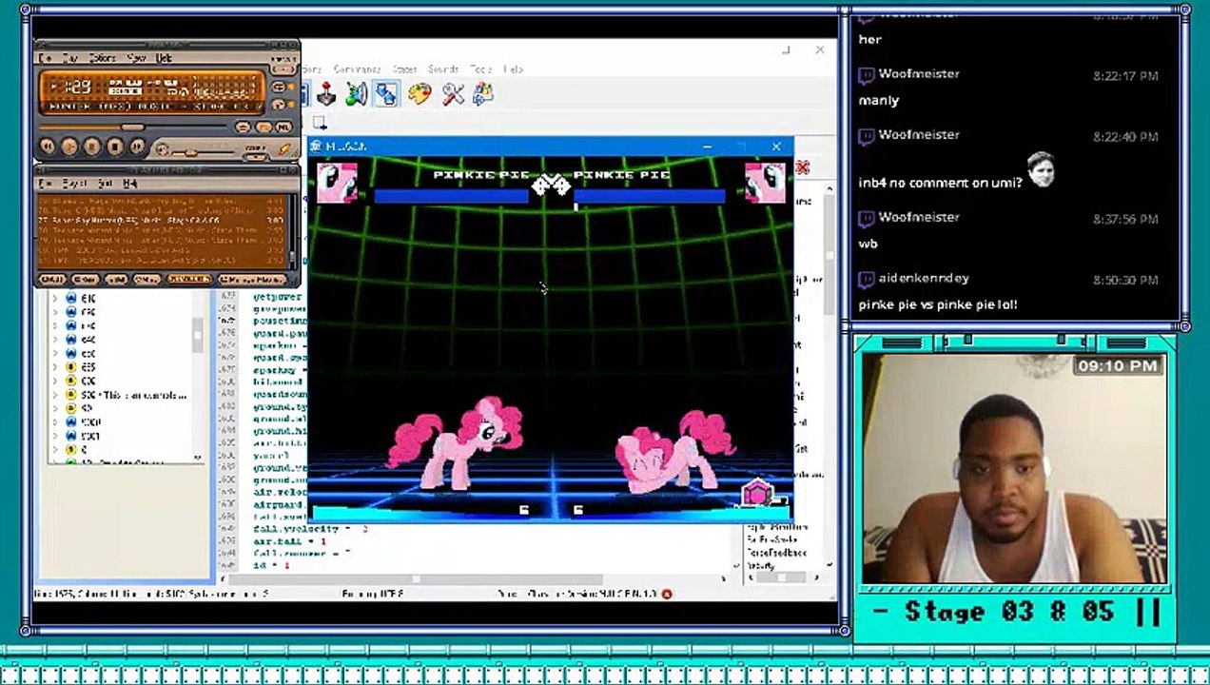Open Winamp Play menu
Viewport: 1210px width, 685px height.
pos(70,58)
